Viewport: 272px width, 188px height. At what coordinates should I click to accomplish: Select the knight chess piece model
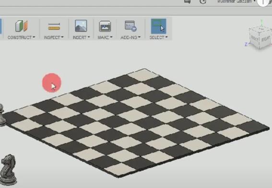[8, 170]
